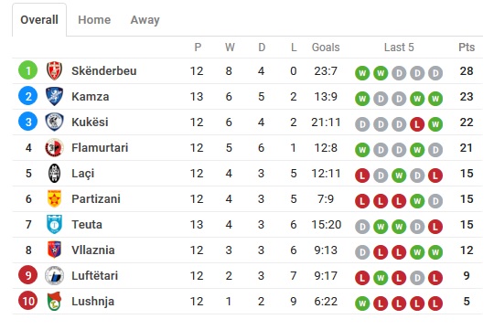Click the Lushnja club badge

point(54,302)
